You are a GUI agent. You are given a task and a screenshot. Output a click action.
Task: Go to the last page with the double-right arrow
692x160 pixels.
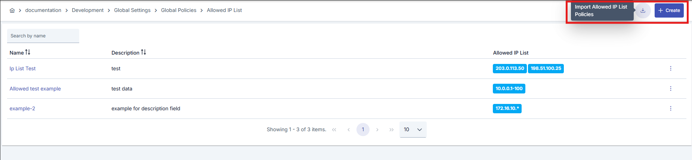click(x=391, y=130)
